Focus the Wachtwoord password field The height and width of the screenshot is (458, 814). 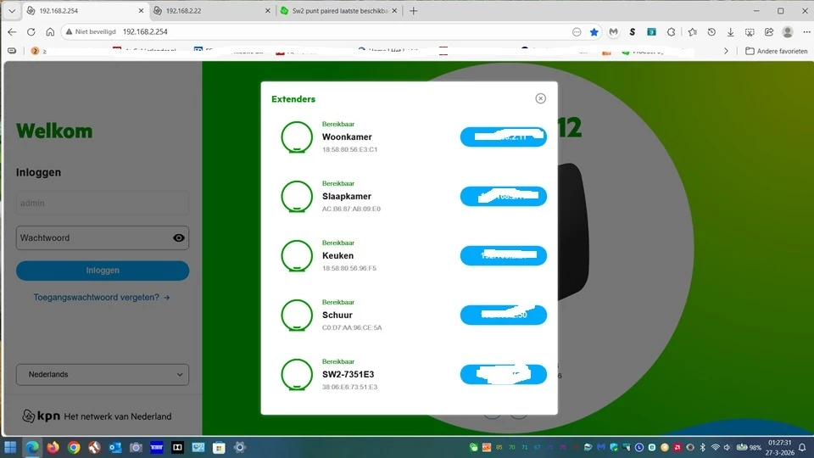[103, 237]
